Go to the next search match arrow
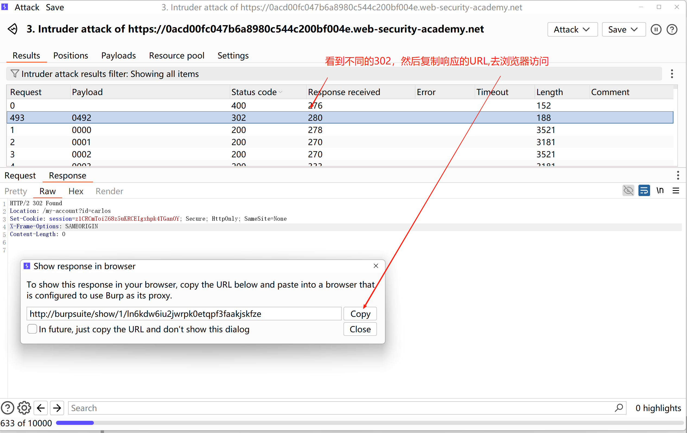The image size is (687, 433). coord(57,408)
